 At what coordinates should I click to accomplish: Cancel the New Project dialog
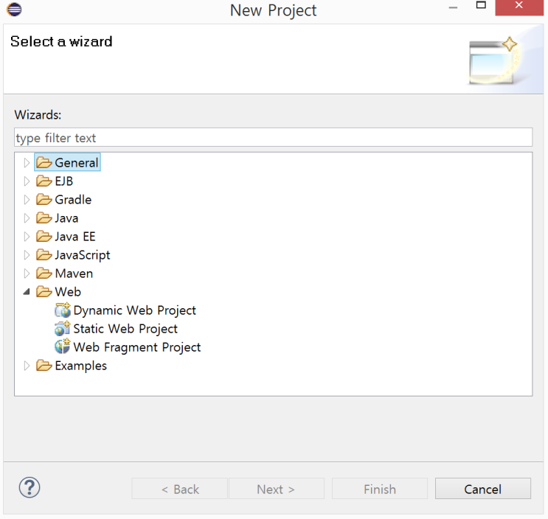[x=483, y=489]
